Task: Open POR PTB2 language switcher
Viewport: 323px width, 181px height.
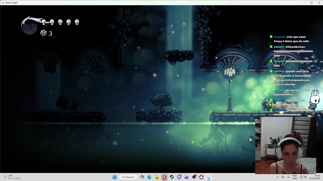Action: tap(295, 177)
